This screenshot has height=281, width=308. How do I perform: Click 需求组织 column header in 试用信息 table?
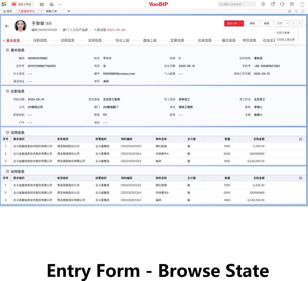point(19,139)
